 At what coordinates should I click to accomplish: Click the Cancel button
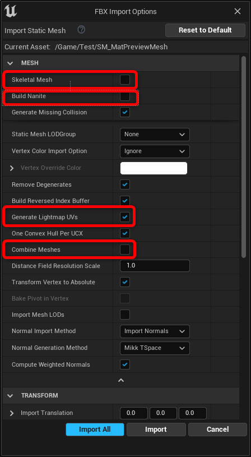217,430
